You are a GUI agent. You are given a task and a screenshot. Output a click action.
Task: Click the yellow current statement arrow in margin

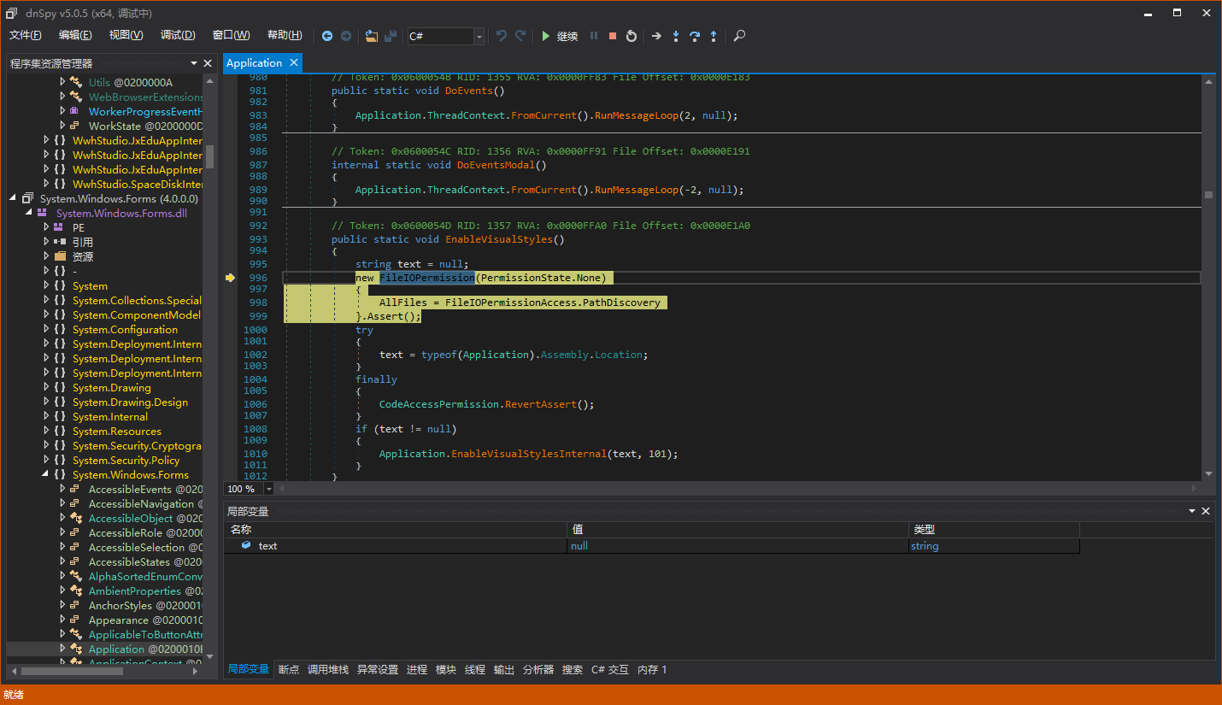click(x=231, y=277)
